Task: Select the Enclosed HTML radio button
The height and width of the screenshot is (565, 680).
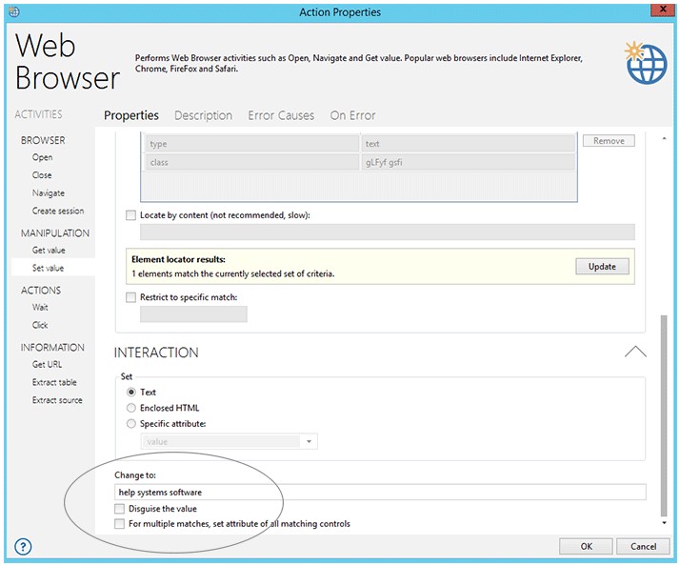Action: 131,408
